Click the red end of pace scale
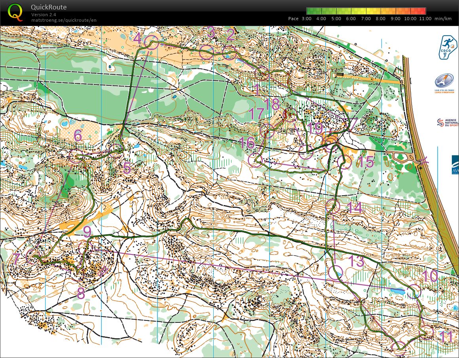 coord(423,11)
